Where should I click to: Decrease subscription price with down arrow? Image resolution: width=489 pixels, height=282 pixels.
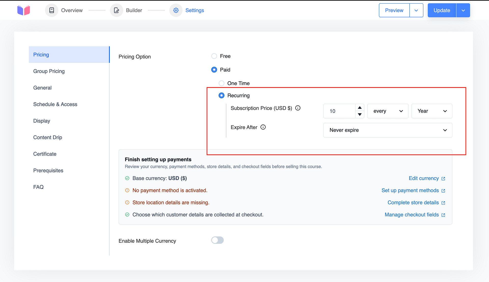click(360, 114)
